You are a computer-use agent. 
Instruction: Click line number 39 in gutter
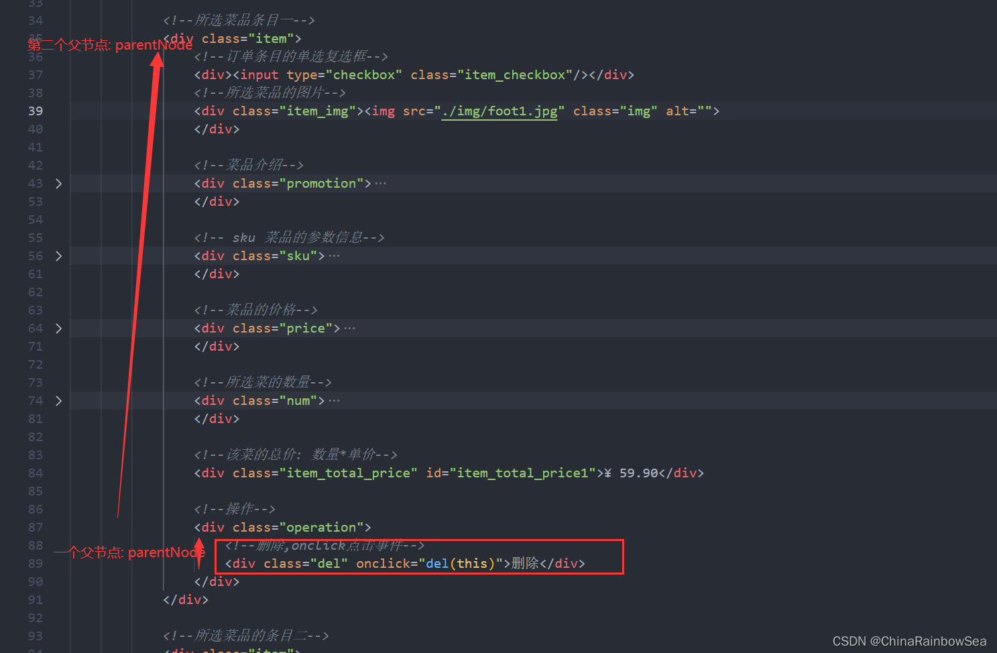tap(36, 111)
